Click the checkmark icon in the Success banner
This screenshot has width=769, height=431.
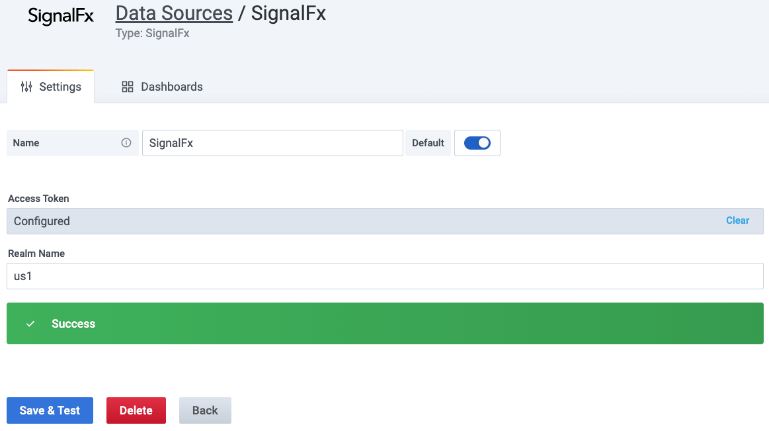click(x=29, y=324)
